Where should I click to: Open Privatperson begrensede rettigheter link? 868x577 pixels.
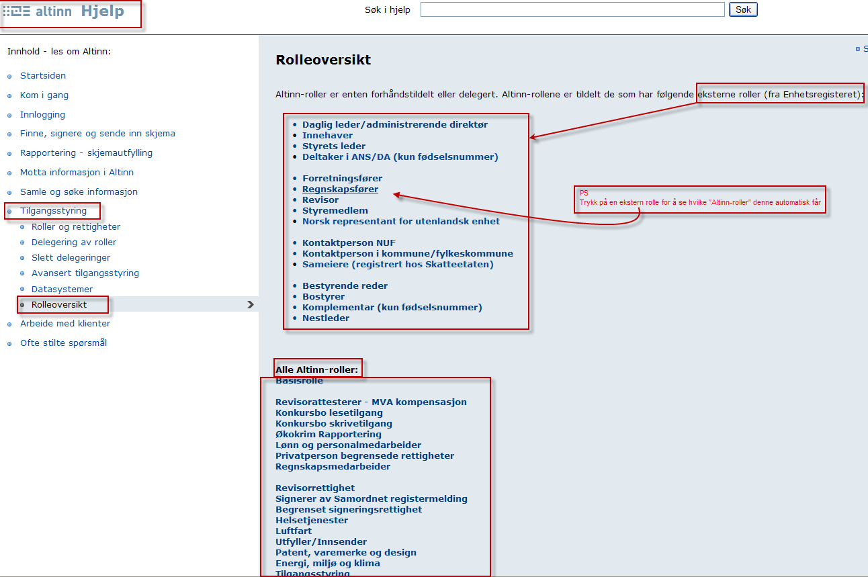(x=365, y=456)
